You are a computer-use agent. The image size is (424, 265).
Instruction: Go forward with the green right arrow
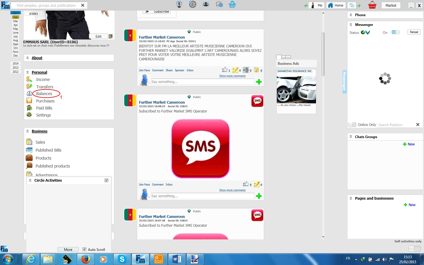tap(359, 5)
